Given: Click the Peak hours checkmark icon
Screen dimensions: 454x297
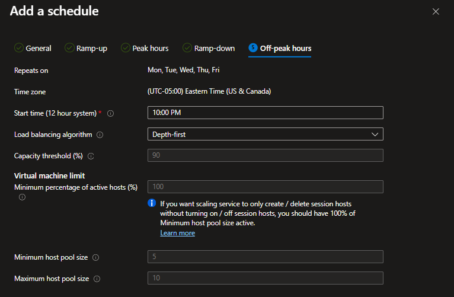Looking at the screenshot, I should (x=126, y=48).
